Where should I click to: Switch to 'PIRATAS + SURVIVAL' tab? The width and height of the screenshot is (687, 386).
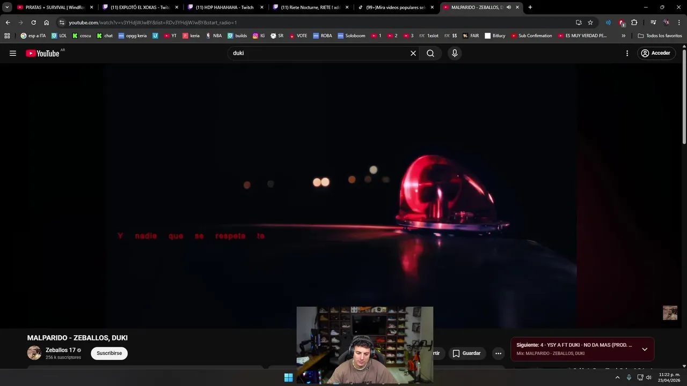coord(51,8)
